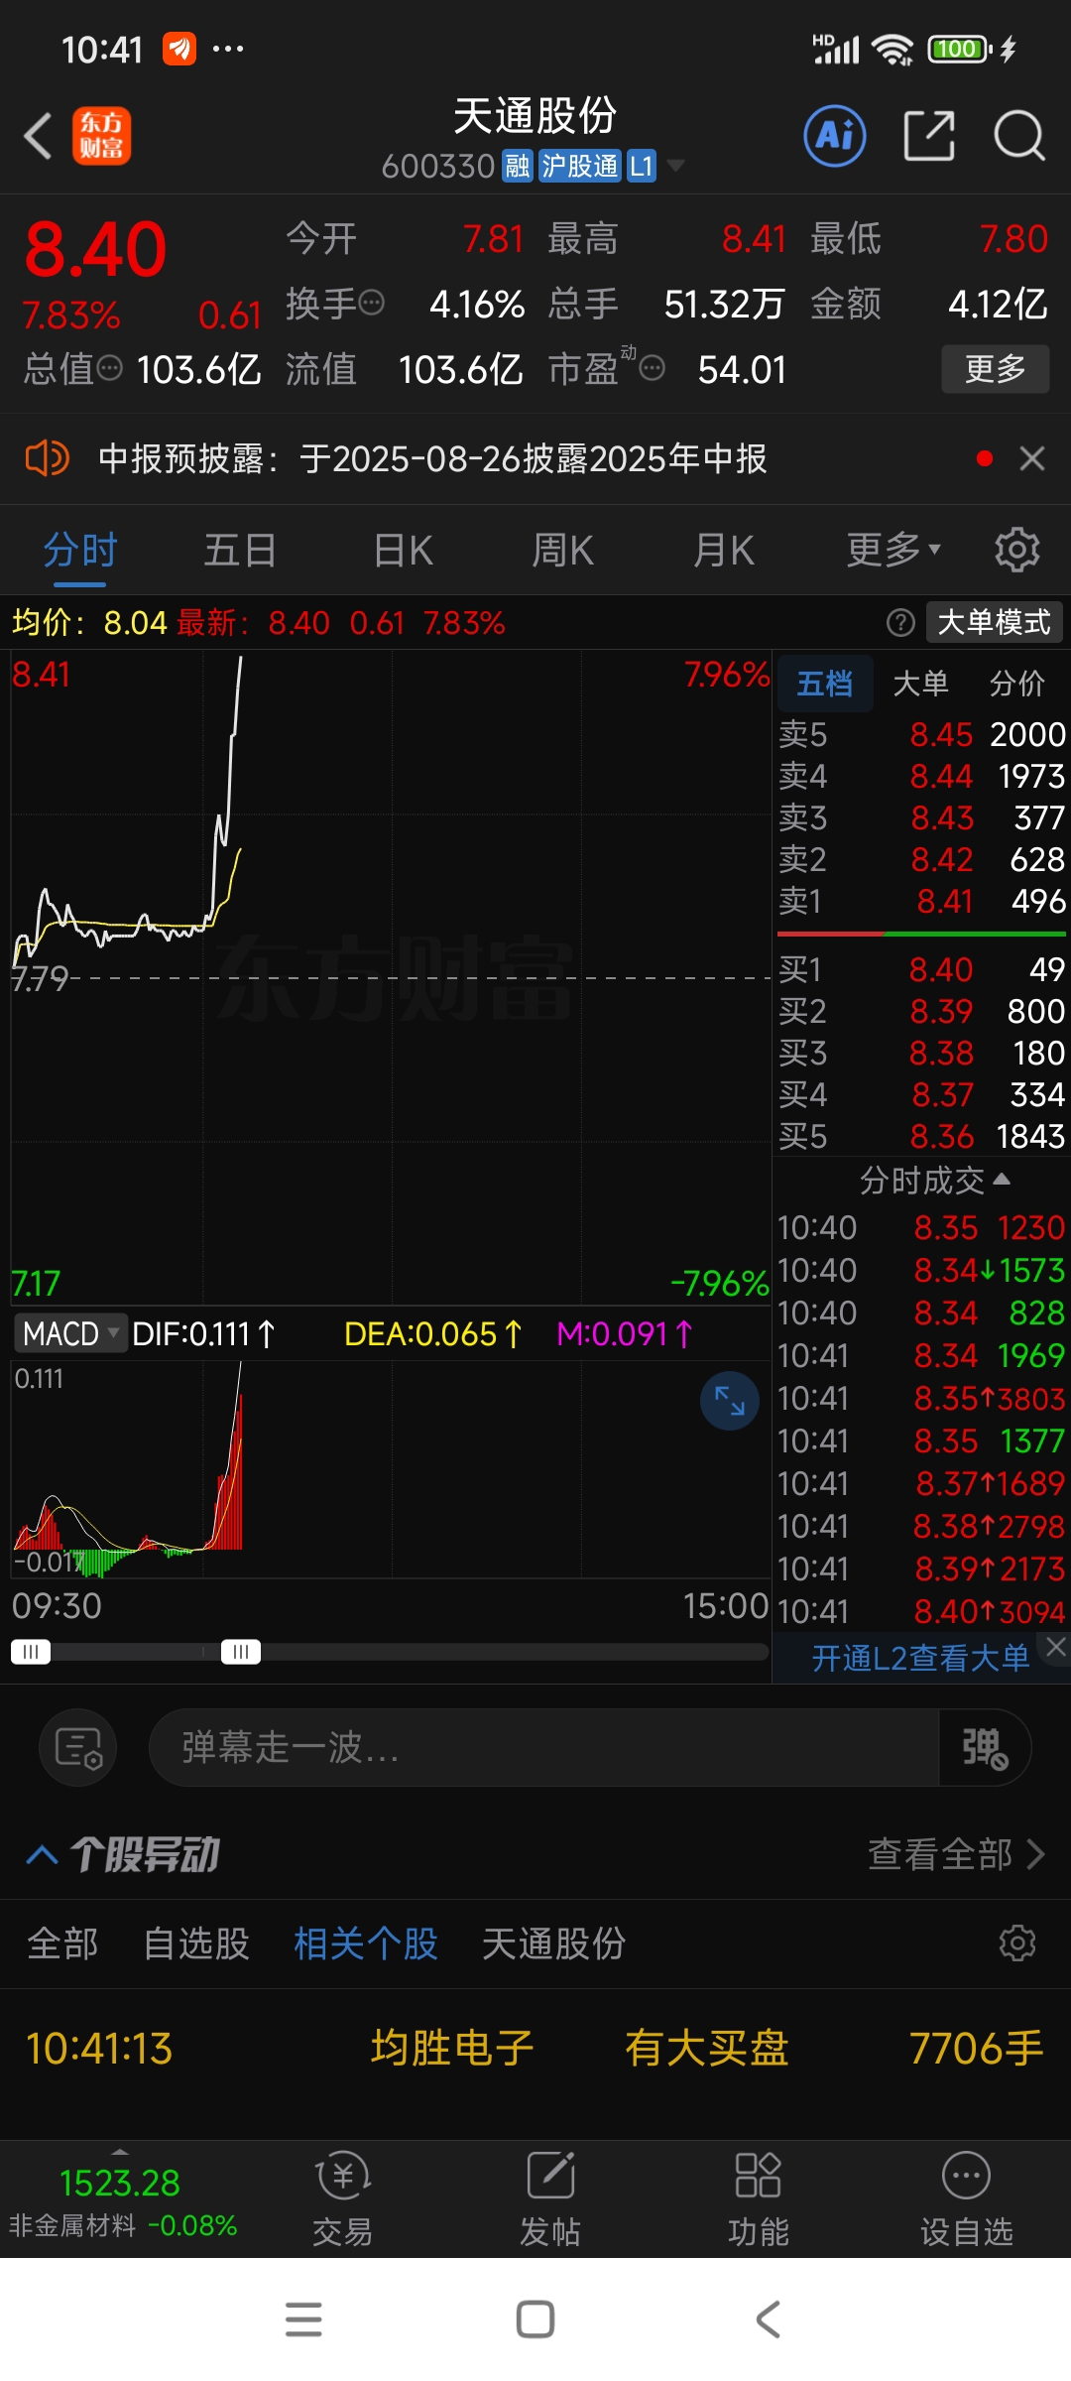
Task: Expand the 更多 chart period dropdown
Action: point(892,549)
